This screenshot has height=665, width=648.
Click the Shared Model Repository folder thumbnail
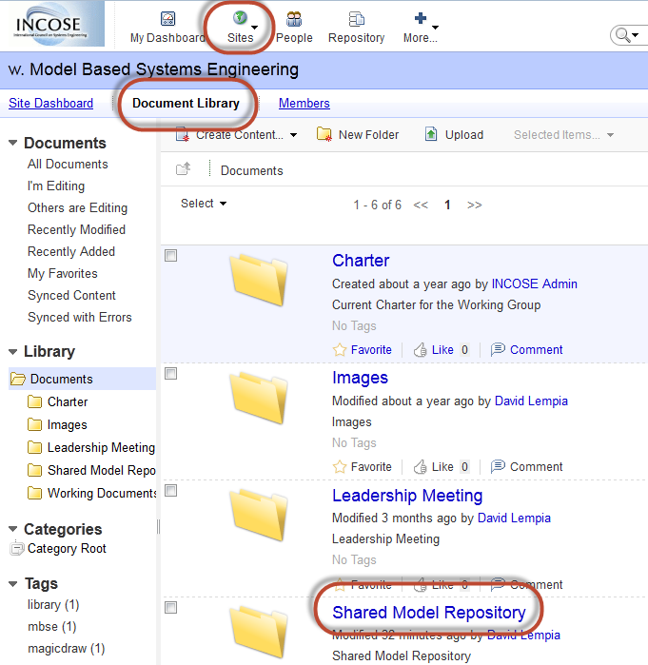259,632
